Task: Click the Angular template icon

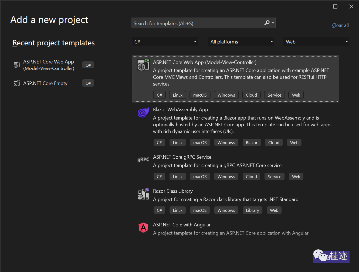Action: pyautogui.click(x=143, y=228)
